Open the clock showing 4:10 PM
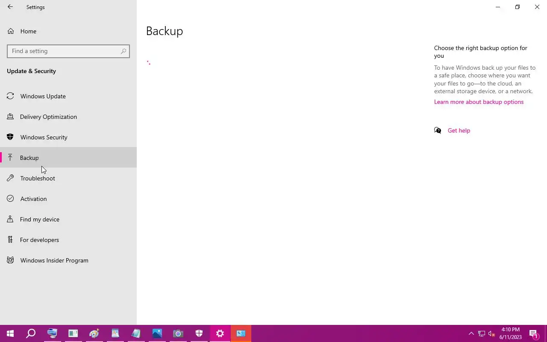Screen dimensions: 547x342 [x=510, y=333]
